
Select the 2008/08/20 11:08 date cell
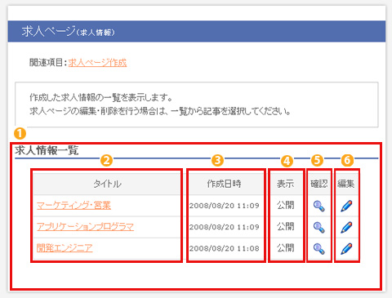coord(224,248)
